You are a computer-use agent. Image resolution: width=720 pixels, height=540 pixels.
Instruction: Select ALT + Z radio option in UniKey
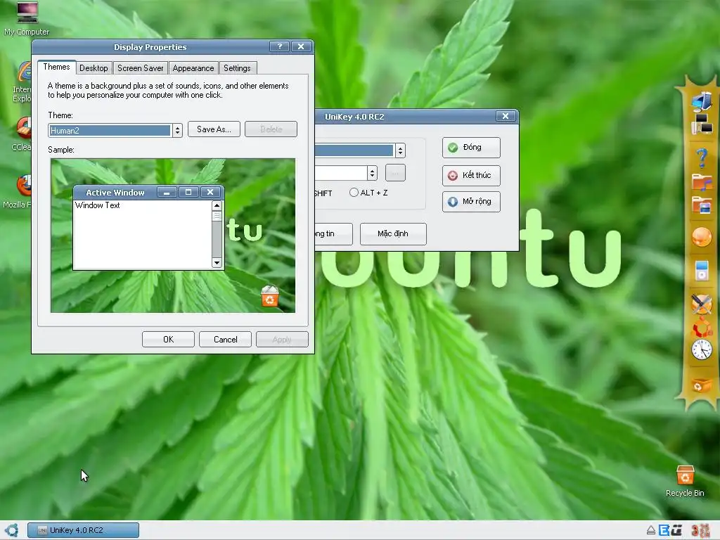(x=368, y=193)
